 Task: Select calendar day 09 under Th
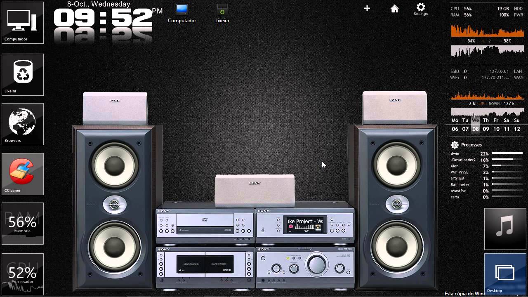pos(486,129)
